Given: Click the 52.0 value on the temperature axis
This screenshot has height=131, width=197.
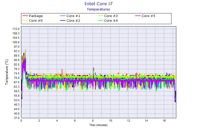Looking at the screenshot, I should (x=16, y=100).
